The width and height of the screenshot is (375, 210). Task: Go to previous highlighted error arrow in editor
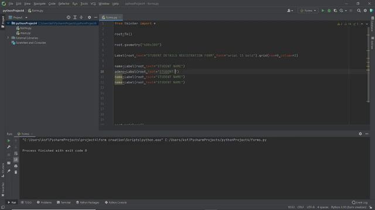362,24
